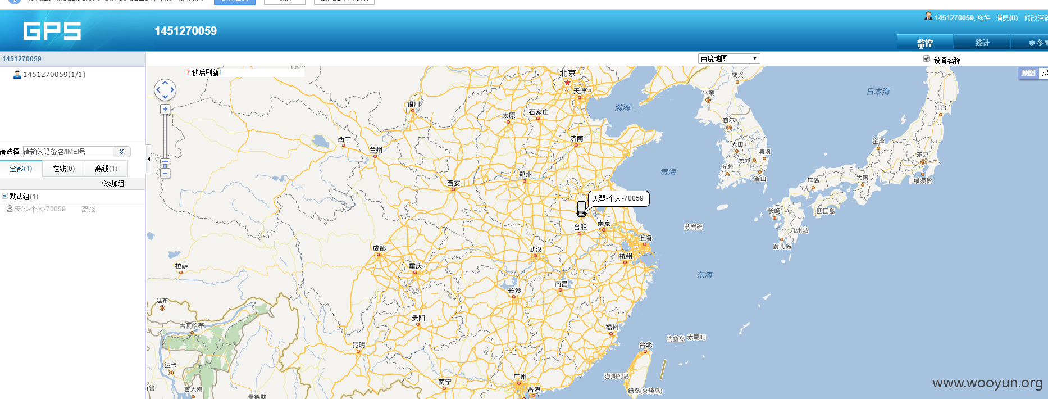Click the user avatar icon beside 1451270059(1/1)

17,74
